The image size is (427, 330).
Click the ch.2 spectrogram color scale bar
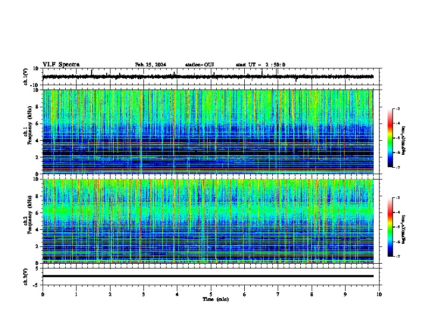point(390,227)
